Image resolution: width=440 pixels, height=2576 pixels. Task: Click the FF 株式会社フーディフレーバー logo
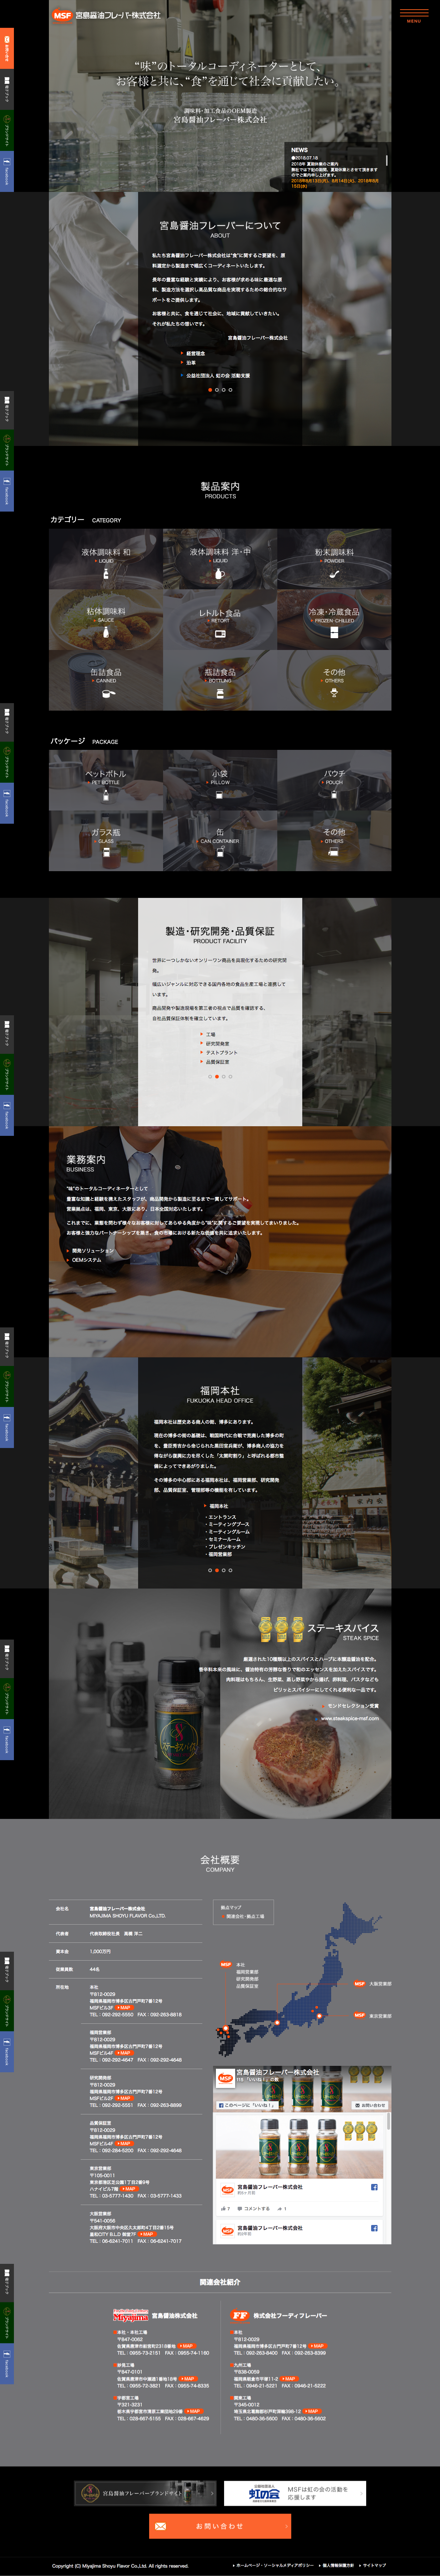click(x=279, y=2315)
